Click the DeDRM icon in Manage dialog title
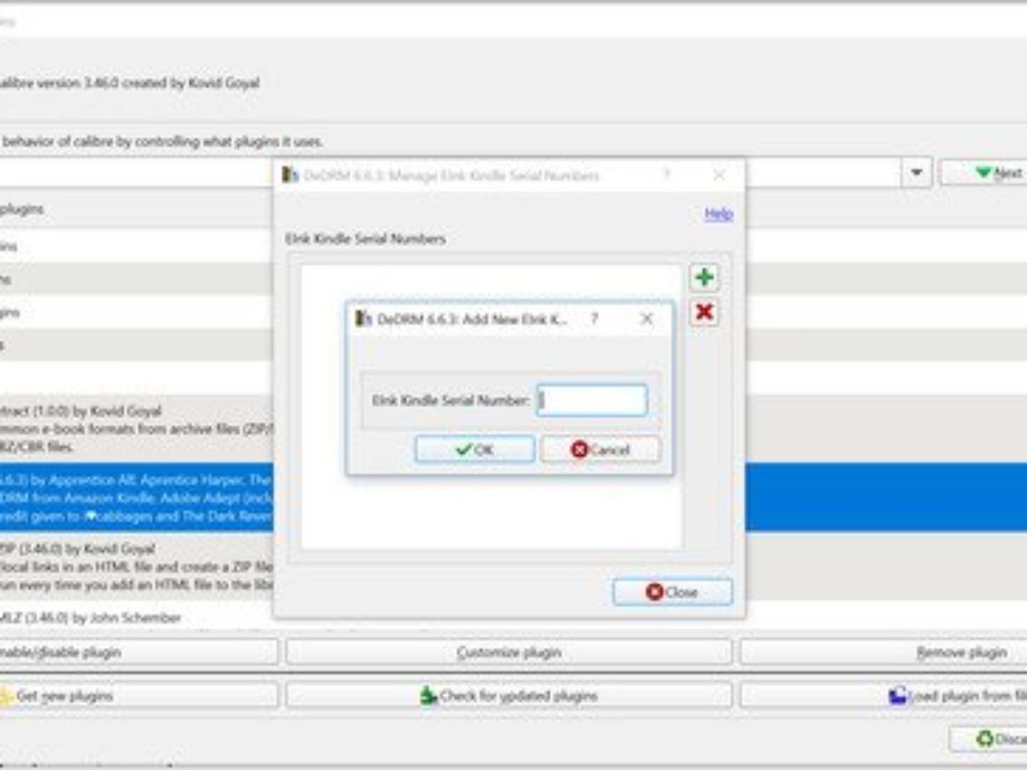Viewport: 1027px width, 770px height. (x=290, y=175)
